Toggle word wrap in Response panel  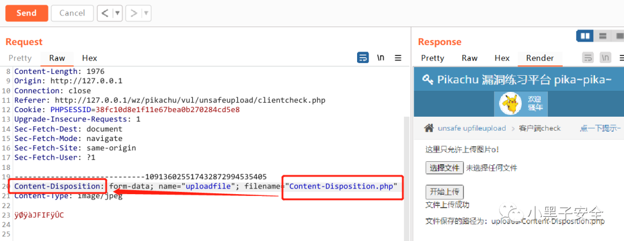(588, 58)
